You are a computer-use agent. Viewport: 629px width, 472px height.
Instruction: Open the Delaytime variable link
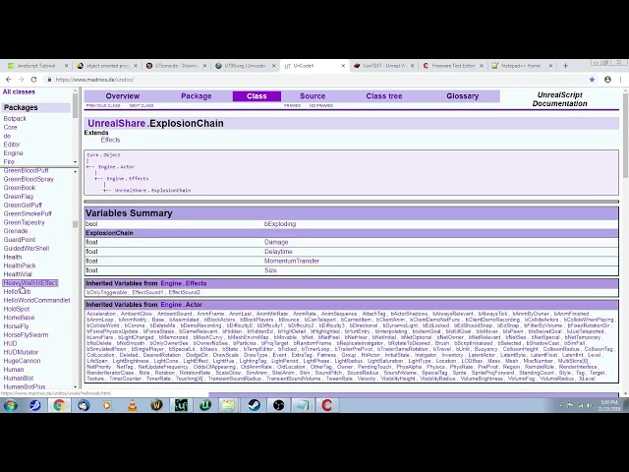click(278, 252)
